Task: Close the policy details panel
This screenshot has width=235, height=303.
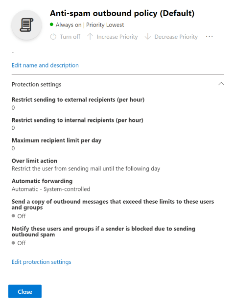Action: click(x=25, y=291)
